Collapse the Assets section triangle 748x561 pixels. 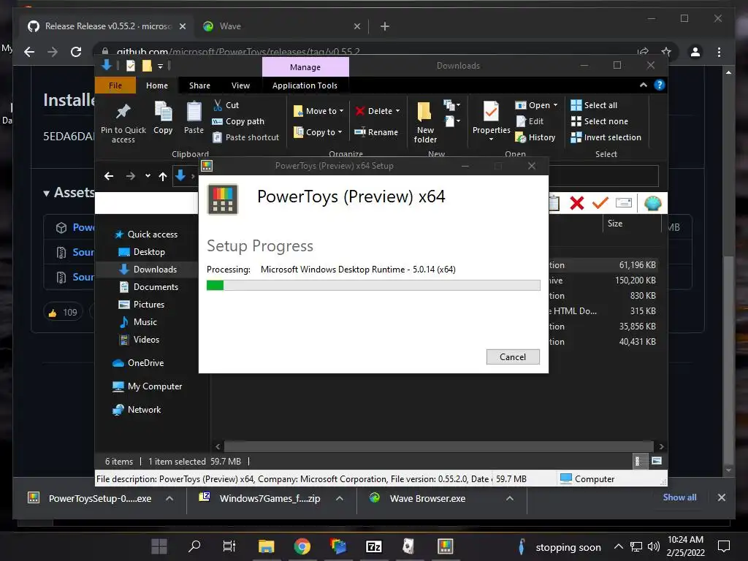(x=46, y=193)
